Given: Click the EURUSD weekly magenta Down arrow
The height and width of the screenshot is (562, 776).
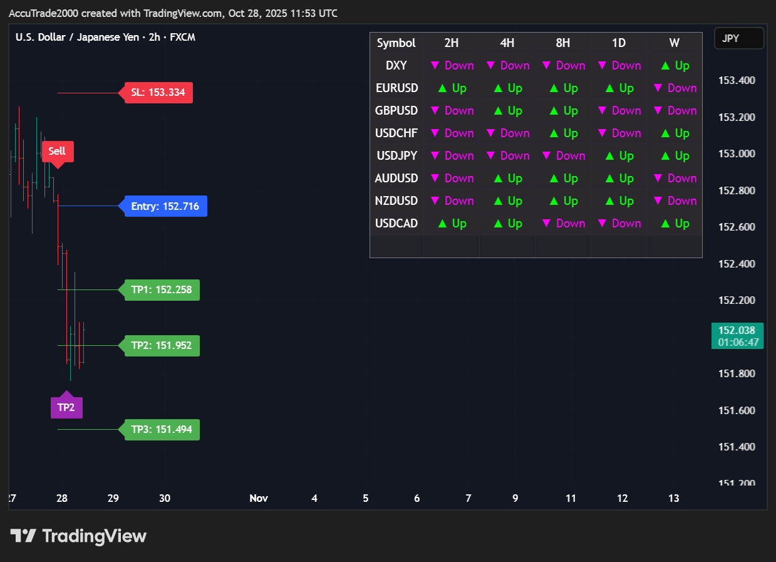Looking at the screenshot, I should (x=658, y=88).
